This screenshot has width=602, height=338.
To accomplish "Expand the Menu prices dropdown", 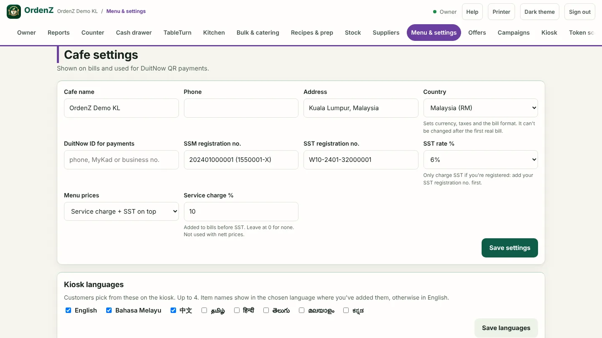I will [x=121, y=212].
